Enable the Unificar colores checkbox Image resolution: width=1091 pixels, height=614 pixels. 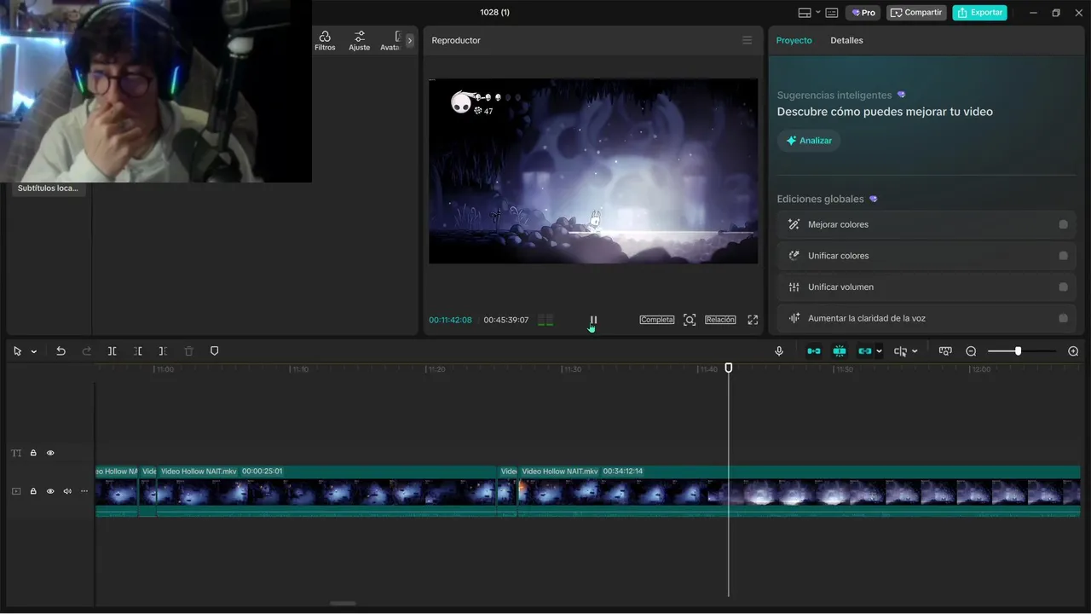click(1063, 256)
